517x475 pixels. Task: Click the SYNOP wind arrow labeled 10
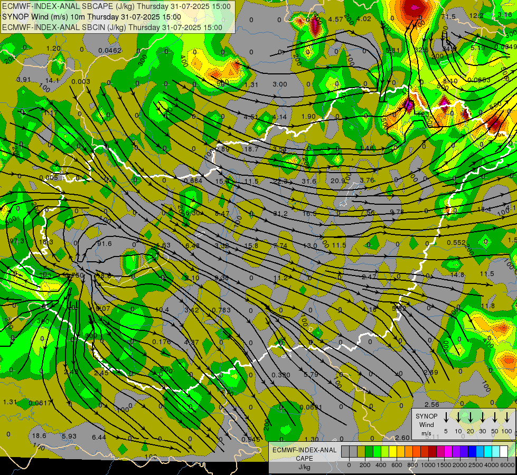point(458,417)
